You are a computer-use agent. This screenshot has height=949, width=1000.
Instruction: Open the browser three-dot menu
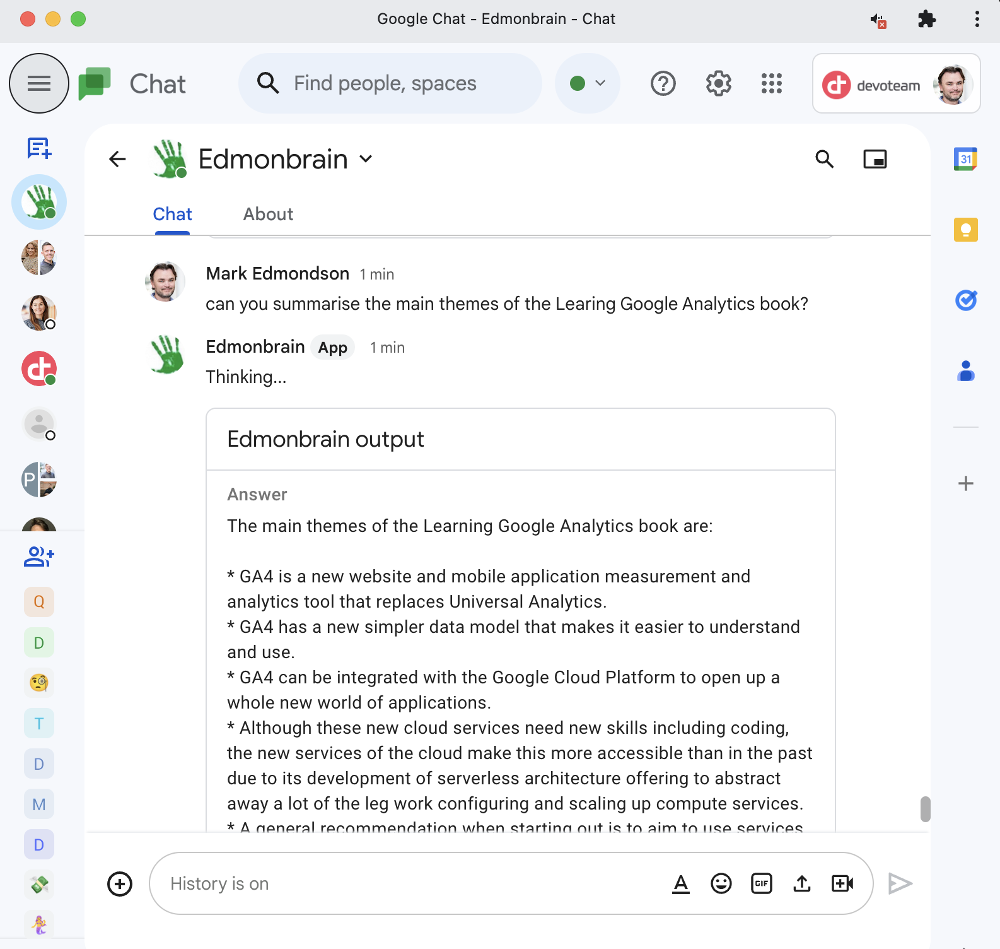pos(977,19)
